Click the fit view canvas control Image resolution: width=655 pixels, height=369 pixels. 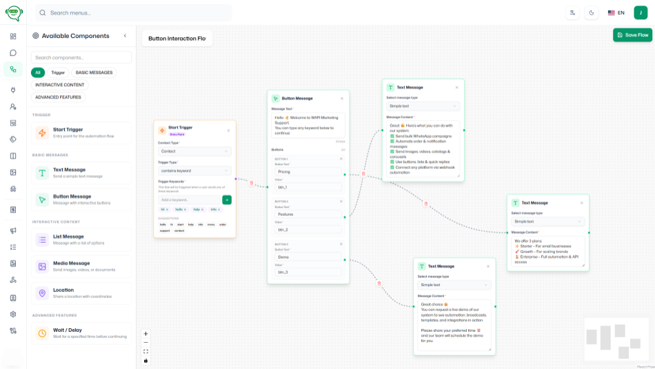[145, 352]
